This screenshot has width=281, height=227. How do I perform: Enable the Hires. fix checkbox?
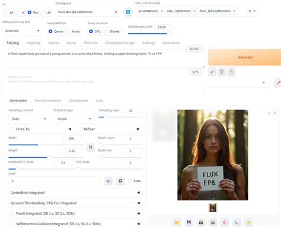point(12,129)
